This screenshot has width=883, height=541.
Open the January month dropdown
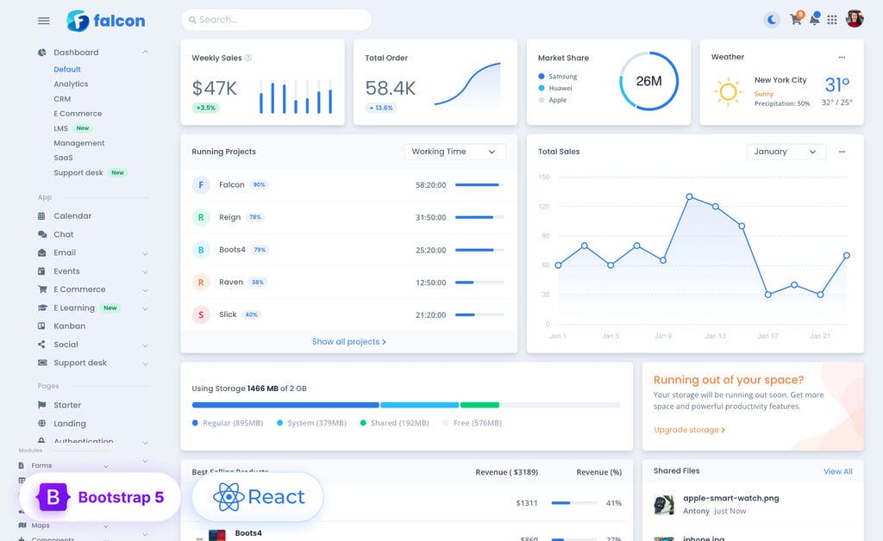(x=786, y=152)
